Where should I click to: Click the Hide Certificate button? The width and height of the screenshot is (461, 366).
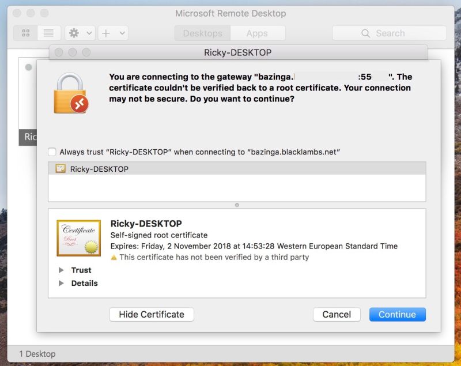151,314
